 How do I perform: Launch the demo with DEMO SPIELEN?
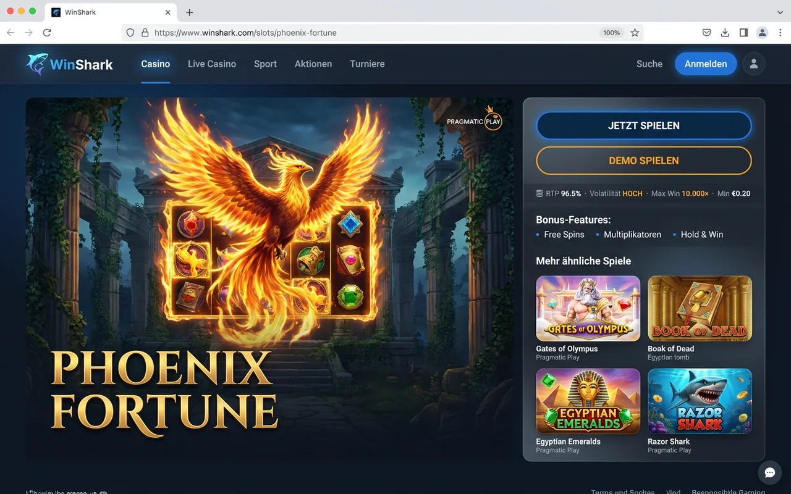point(644,161)
